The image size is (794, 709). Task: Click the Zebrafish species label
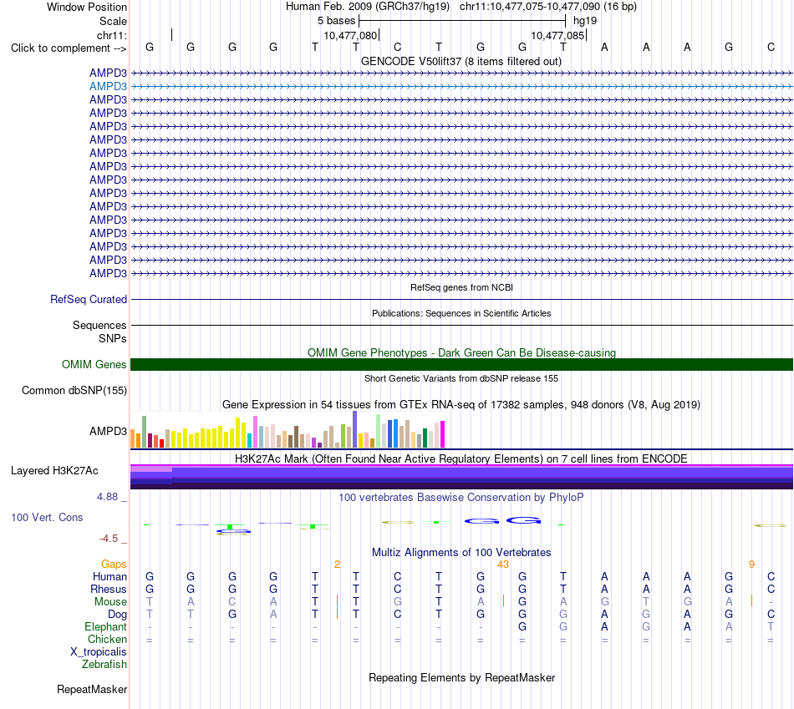tap(104, 664)
